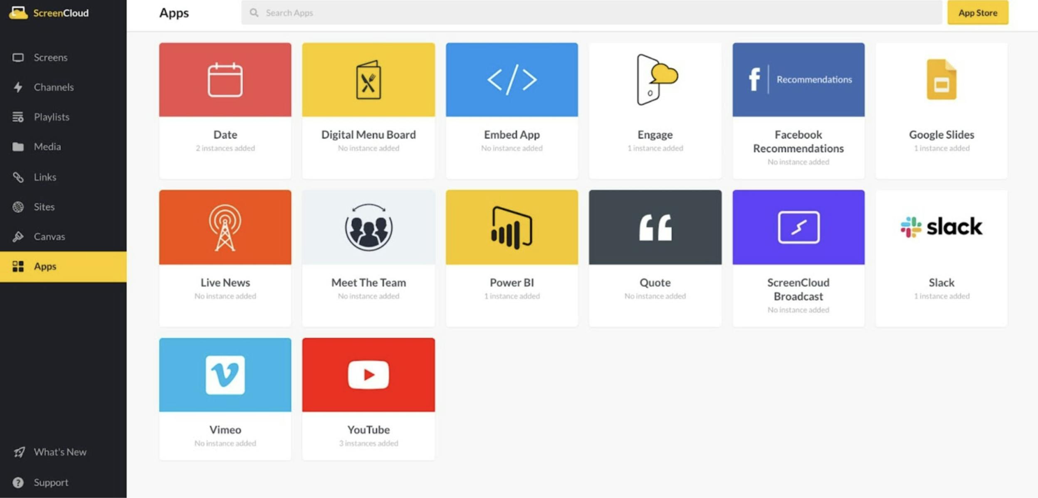Screen dimensions: 1038x498
Task: Click the "Vimeo" app title
Action: pos(225,430)
